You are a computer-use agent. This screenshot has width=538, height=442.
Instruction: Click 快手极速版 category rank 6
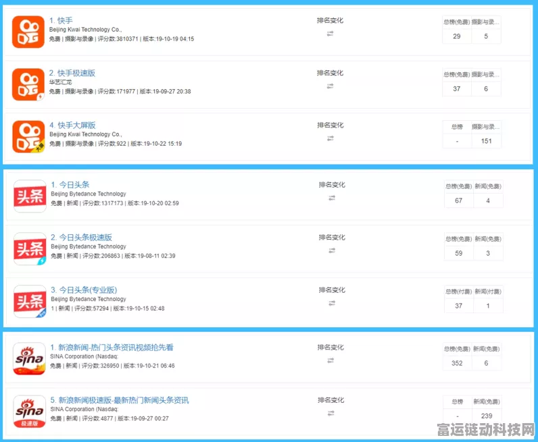(x=486, y=89)
